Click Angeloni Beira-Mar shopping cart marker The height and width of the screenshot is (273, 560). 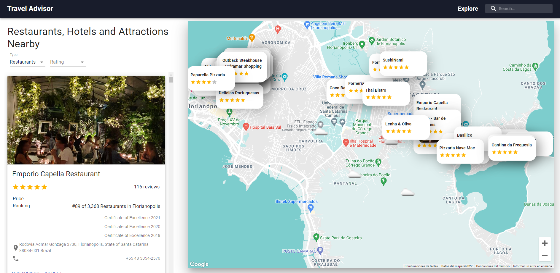tap(307, 25)
